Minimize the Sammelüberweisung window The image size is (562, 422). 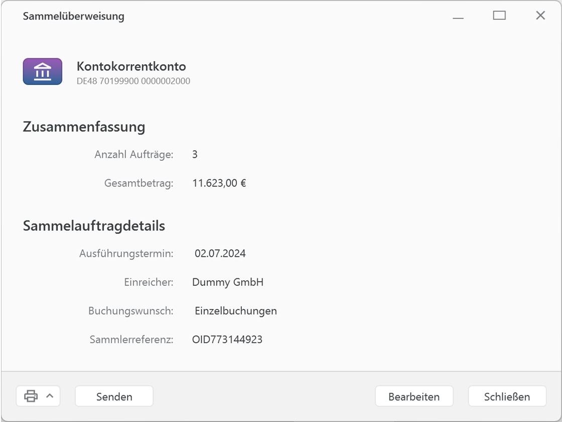pyautogui.click(x=458, y=16)
